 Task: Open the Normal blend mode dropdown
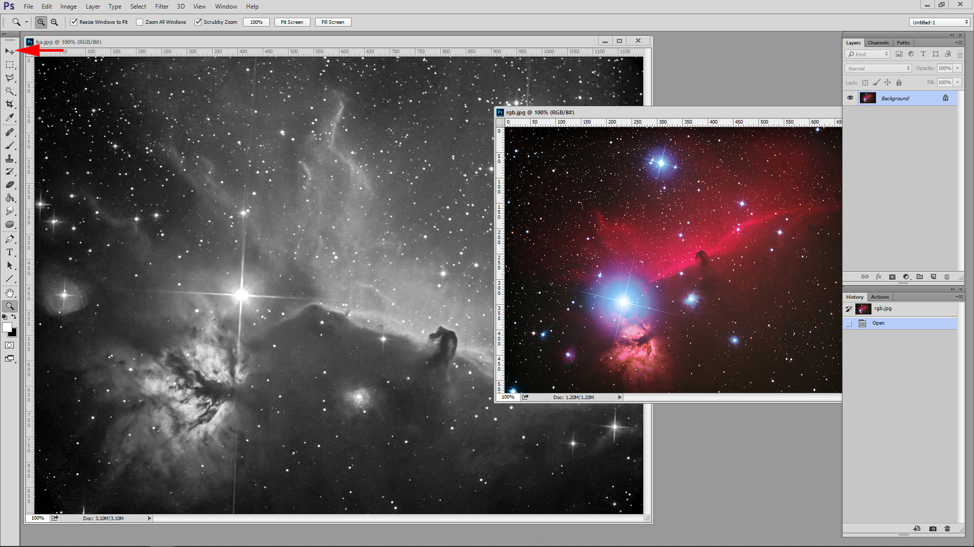[x=878, y=68]
